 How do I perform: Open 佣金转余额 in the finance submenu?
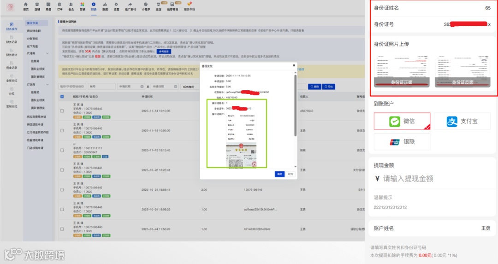pyautogui.click(x=34, y=31)
